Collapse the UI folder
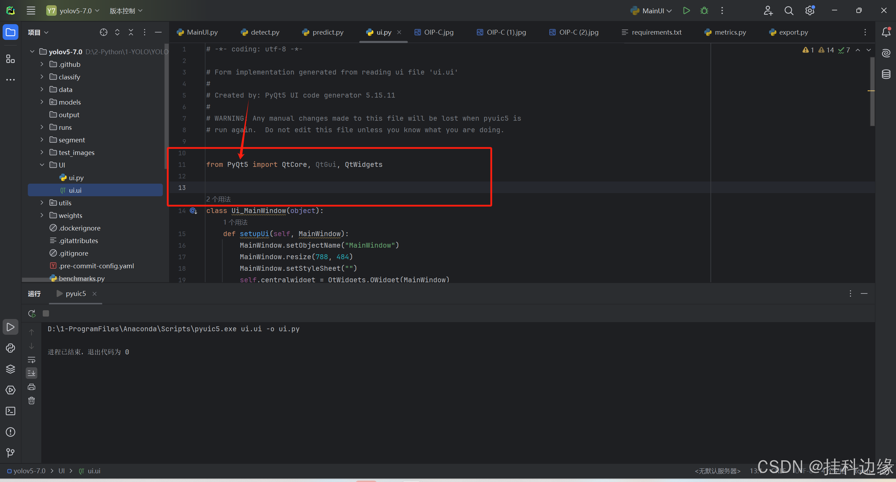The image size is (896, 482). click(42, 165)
